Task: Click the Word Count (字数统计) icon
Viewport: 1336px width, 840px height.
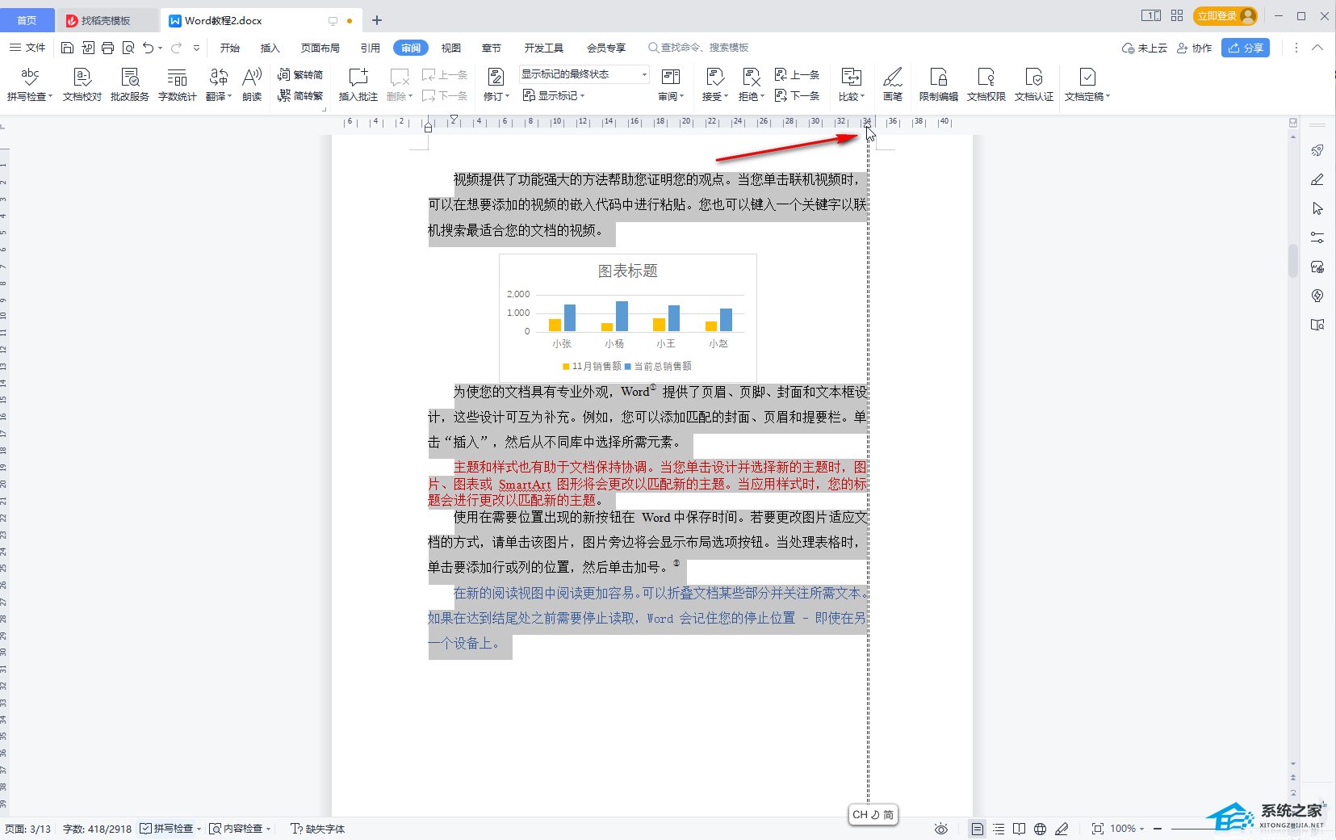Action: (x=177, y=84)
